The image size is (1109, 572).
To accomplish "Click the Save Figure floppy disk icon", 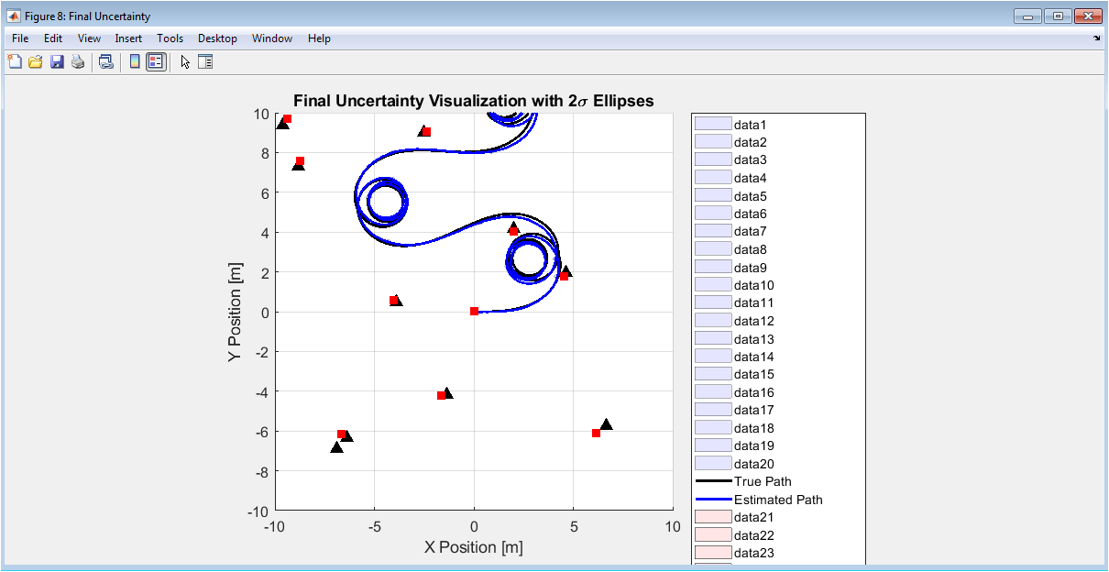I will coord(57,62).
